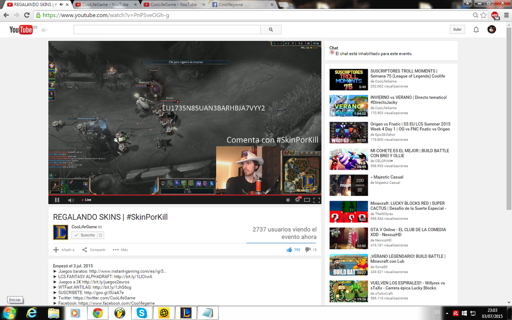Open Windows Media Player taskbar icon

[76, 313]
